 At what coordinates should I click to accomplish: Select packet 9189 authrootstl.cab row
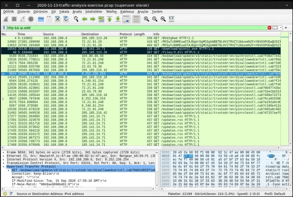141,56
